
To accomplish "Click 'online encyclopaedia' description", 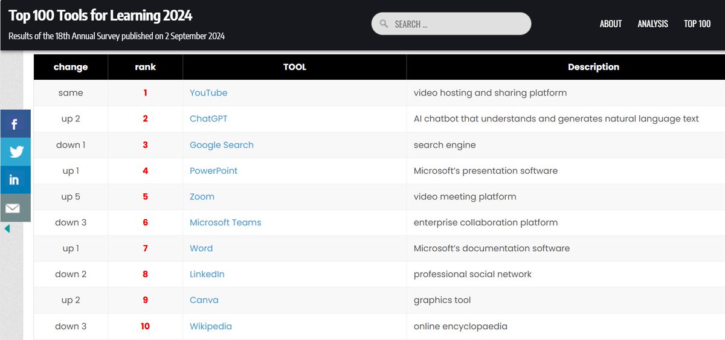I will 460,326.
